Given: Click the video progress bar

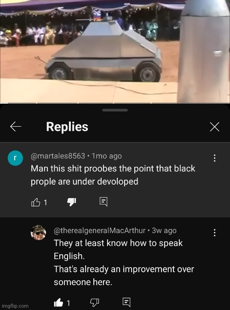Looking at the screenshot, I should point(115,103).
